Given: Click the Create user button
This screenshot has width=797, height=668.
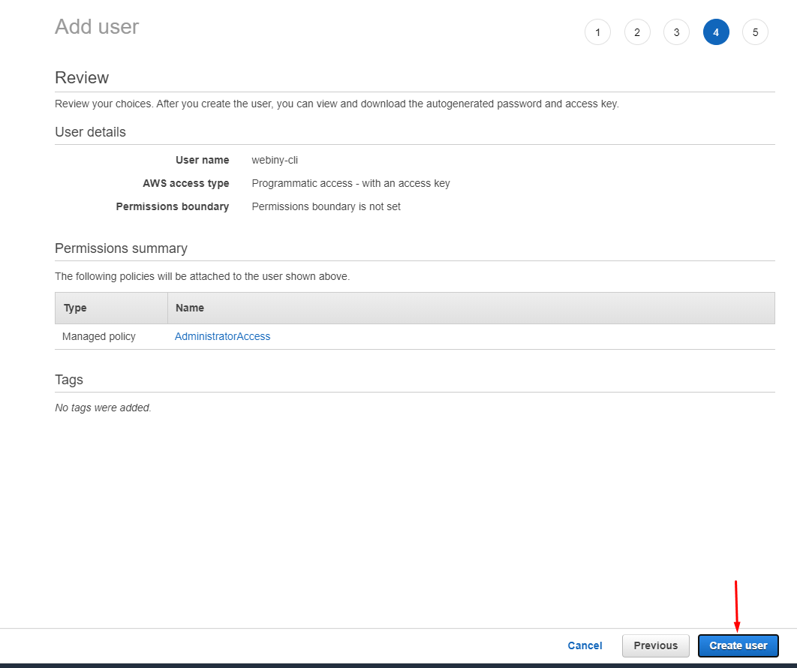Looking at the screenshot, I should [738, 645].
